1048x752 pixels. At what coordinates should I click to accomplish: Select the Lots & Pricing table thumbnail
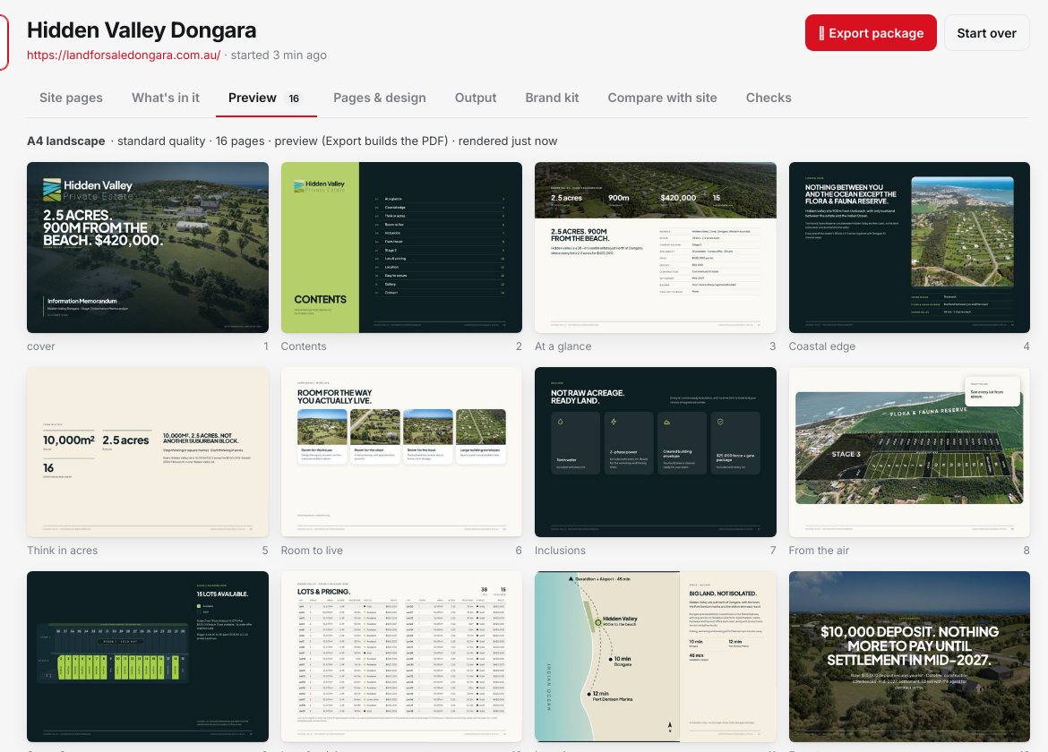click(401, 656)
